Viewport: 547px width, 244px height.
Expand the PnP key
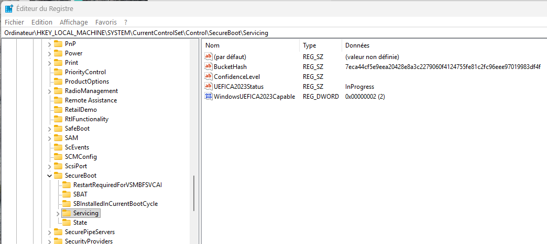pyautogui.click(x=50, y=44)
